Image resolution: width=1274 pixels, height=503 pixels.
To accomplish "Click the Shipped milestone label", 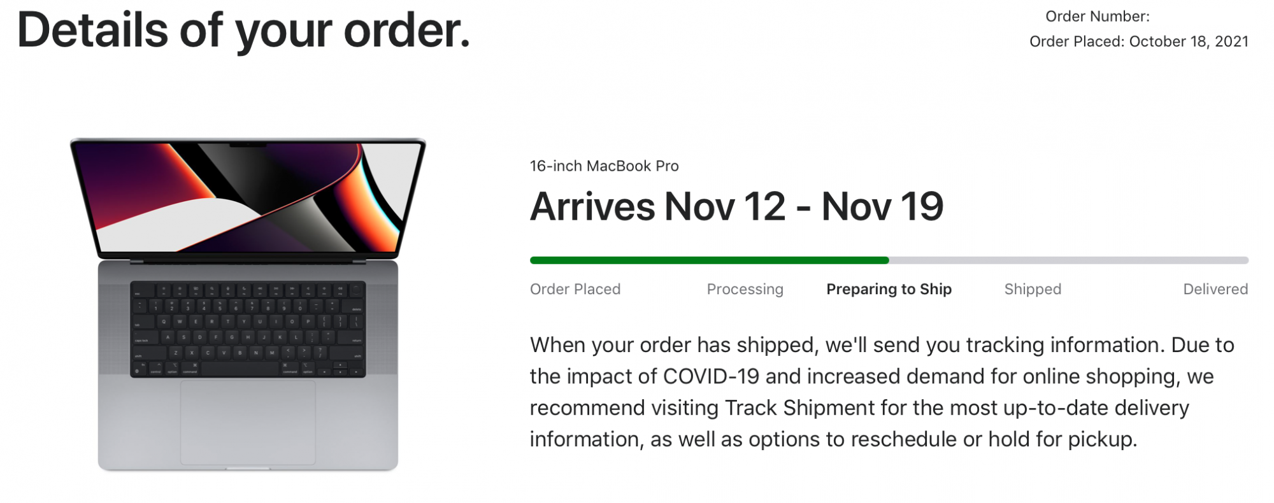I will 1033,289.
